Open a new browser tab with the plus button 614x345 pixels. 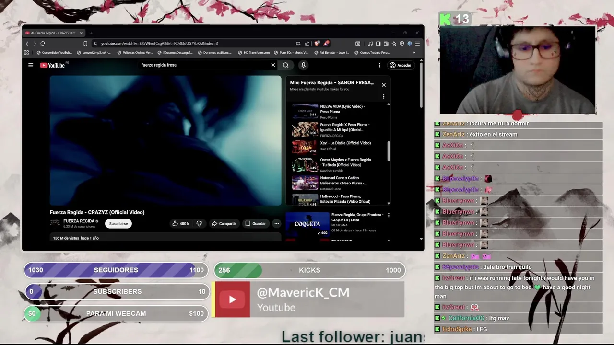pyautogui.click(x=91, y=33)
